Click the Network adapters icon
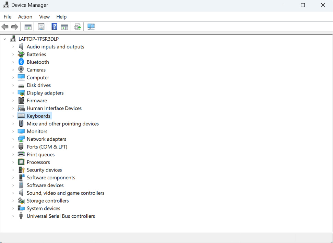 21,139
